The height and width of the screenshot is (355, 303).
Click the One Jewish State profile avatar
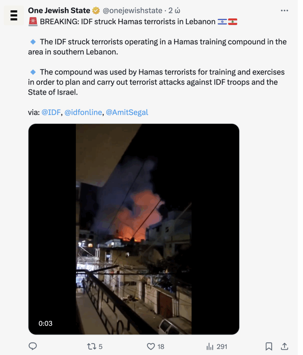[x=14, y=15]
